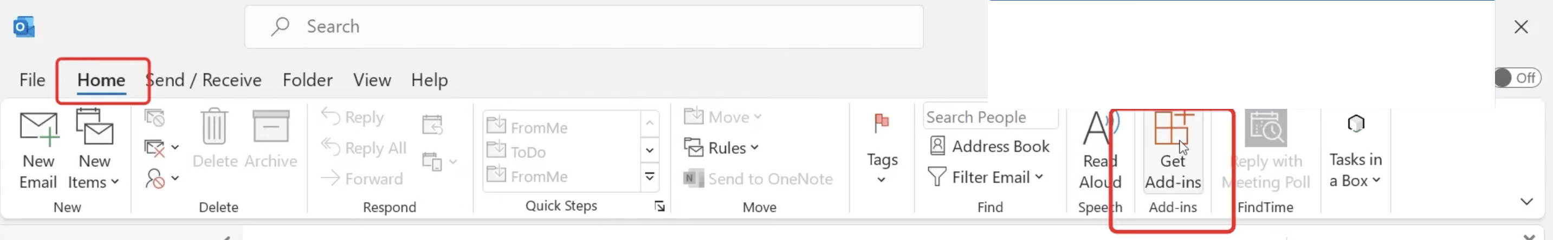Open the View tab
Screen dimensions: 1553x240
point(372,80)
